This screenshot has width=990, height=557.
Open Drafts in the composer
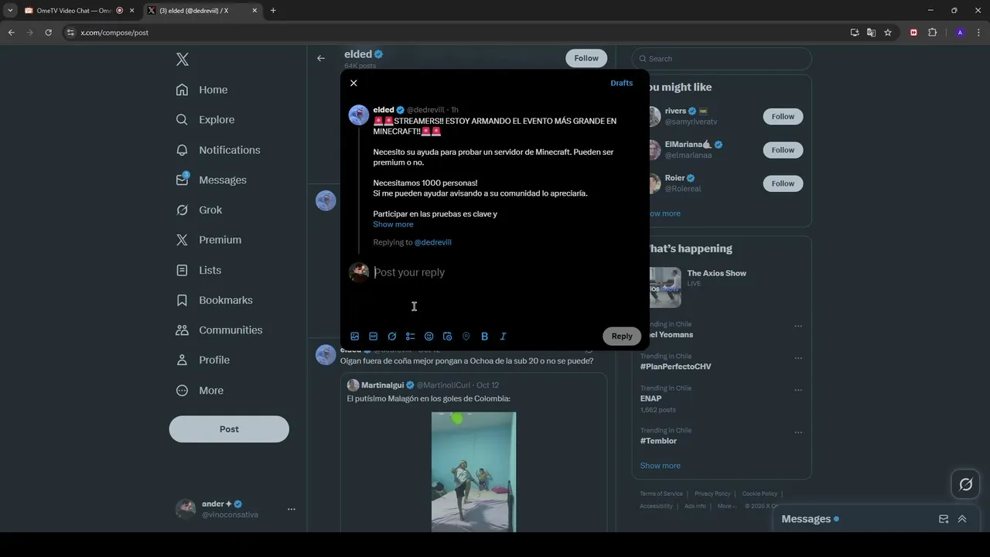pos(621,83)
